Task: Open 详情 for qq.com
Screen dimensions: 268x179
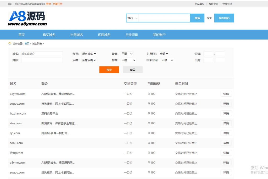Action: 226,133
